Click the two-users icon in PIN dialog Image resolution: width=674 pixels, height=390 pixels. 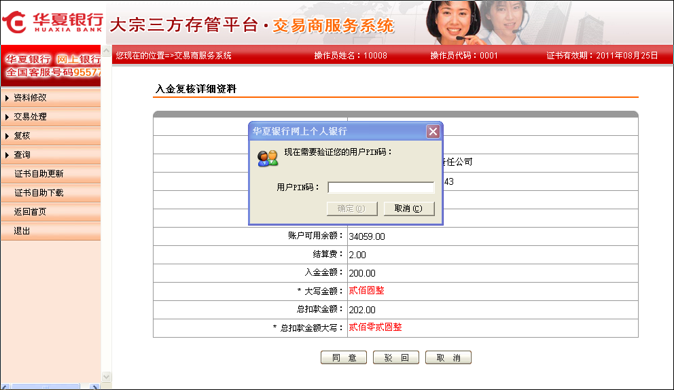pos(268,158)
